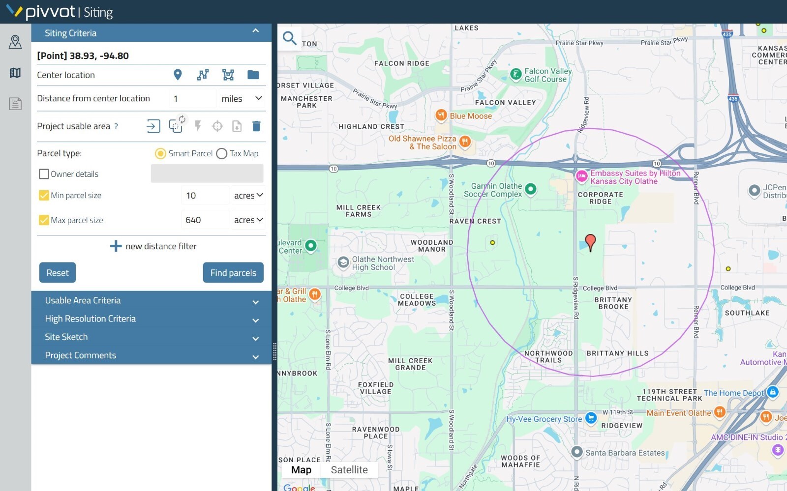Screen dimensions: 787x491
Task: Click Garmin Olathe Soccer Complex map marker
Action: (530, 189)
